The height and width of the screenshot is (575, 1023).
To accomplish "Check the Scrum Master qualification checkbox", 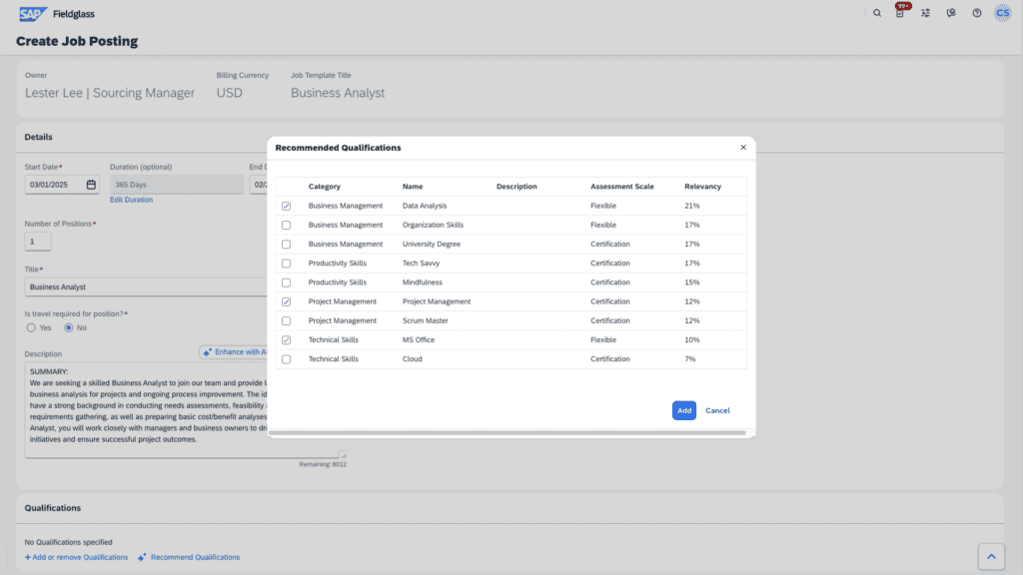I will pyautogui.click(x=287, y=321).
